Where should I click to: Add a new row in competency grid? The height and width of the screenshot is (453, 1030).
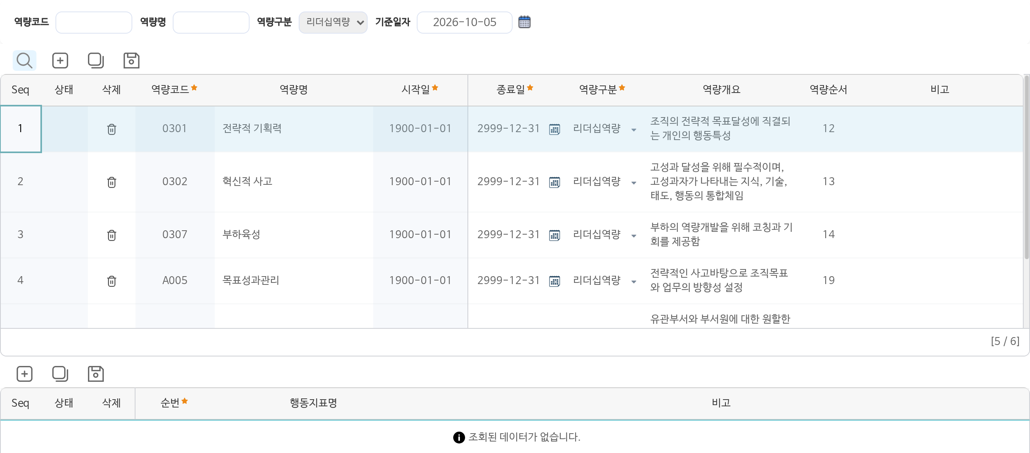pyautogui.click(x=60, y=61)
